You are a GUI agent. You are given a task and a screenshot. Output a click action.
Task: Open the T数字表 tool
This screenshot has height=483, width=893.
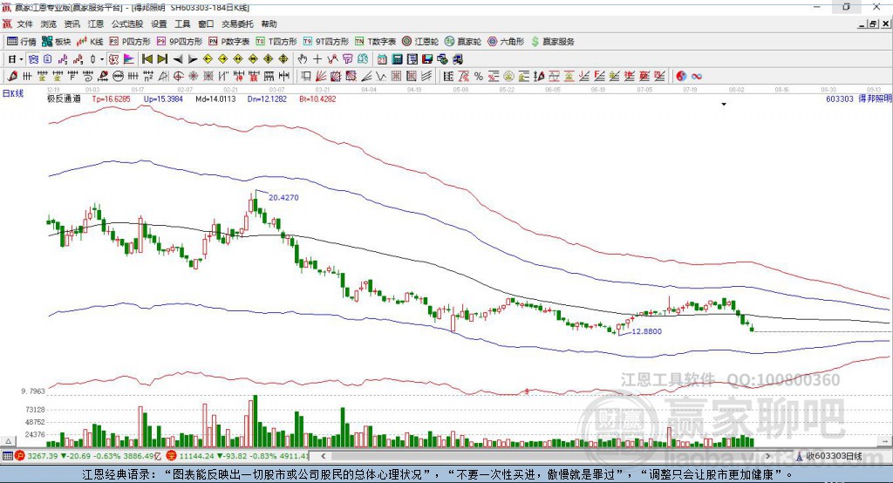tap(375, 42)
